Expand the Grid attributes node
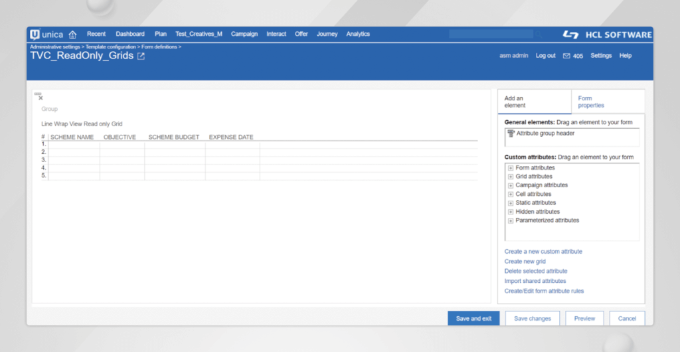Image resolution: width=680 pixels, height=352 pixels. point(510,177)
